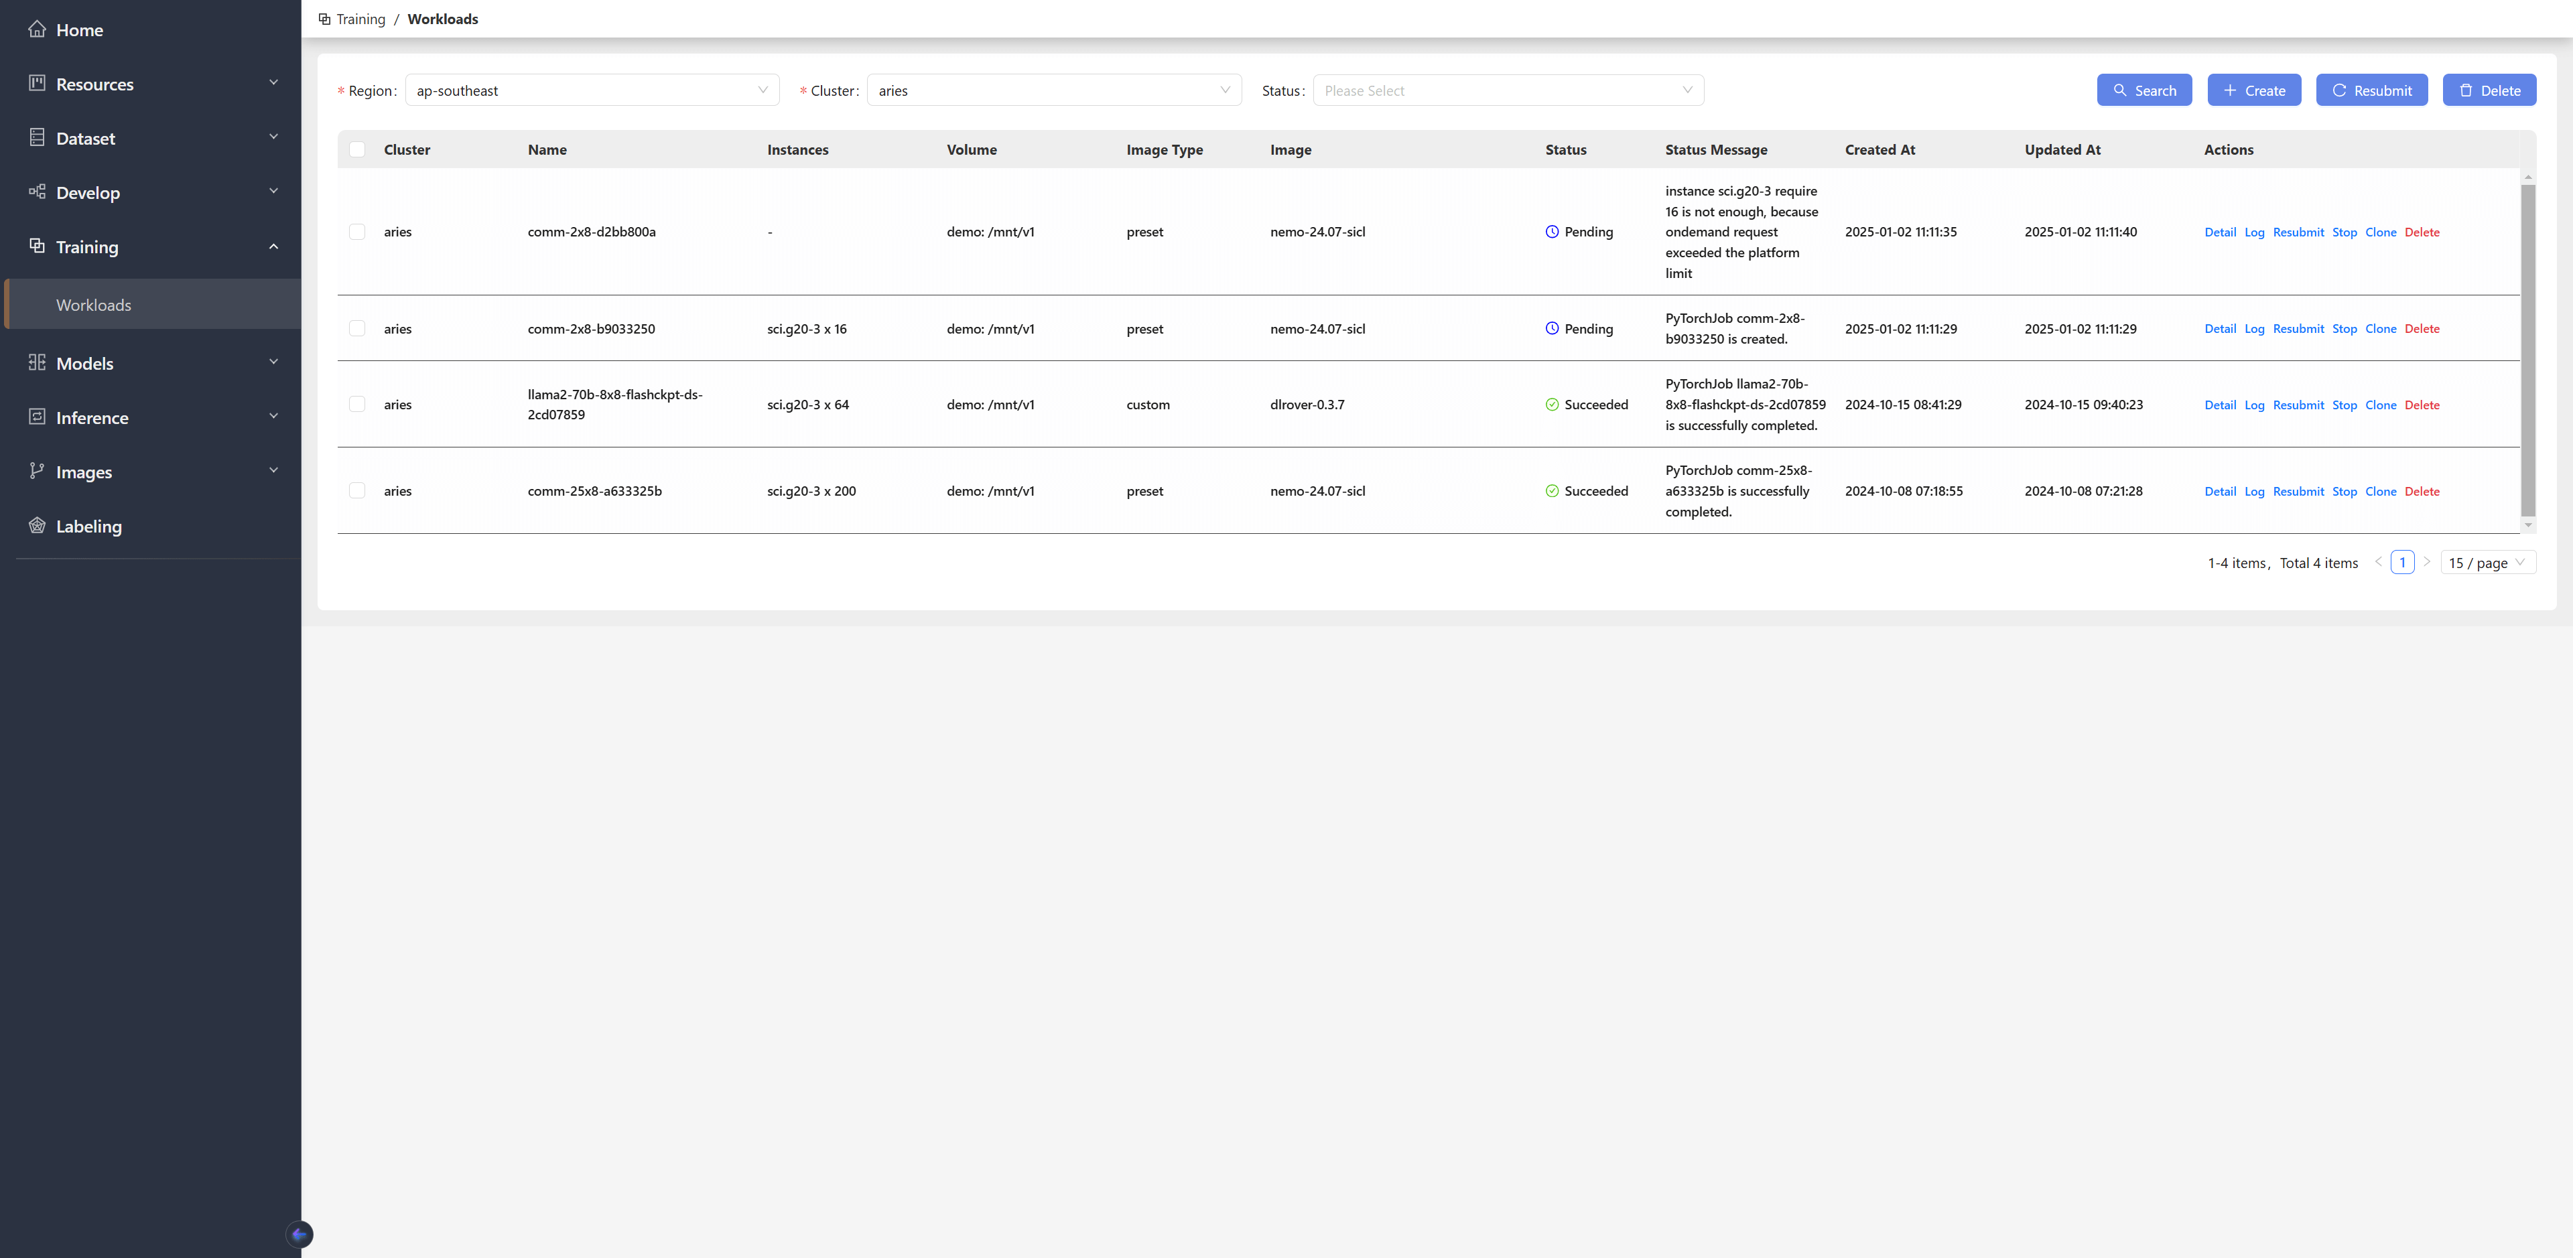
Task: Click the Status Message column header
Action: tap(1716, 150)
